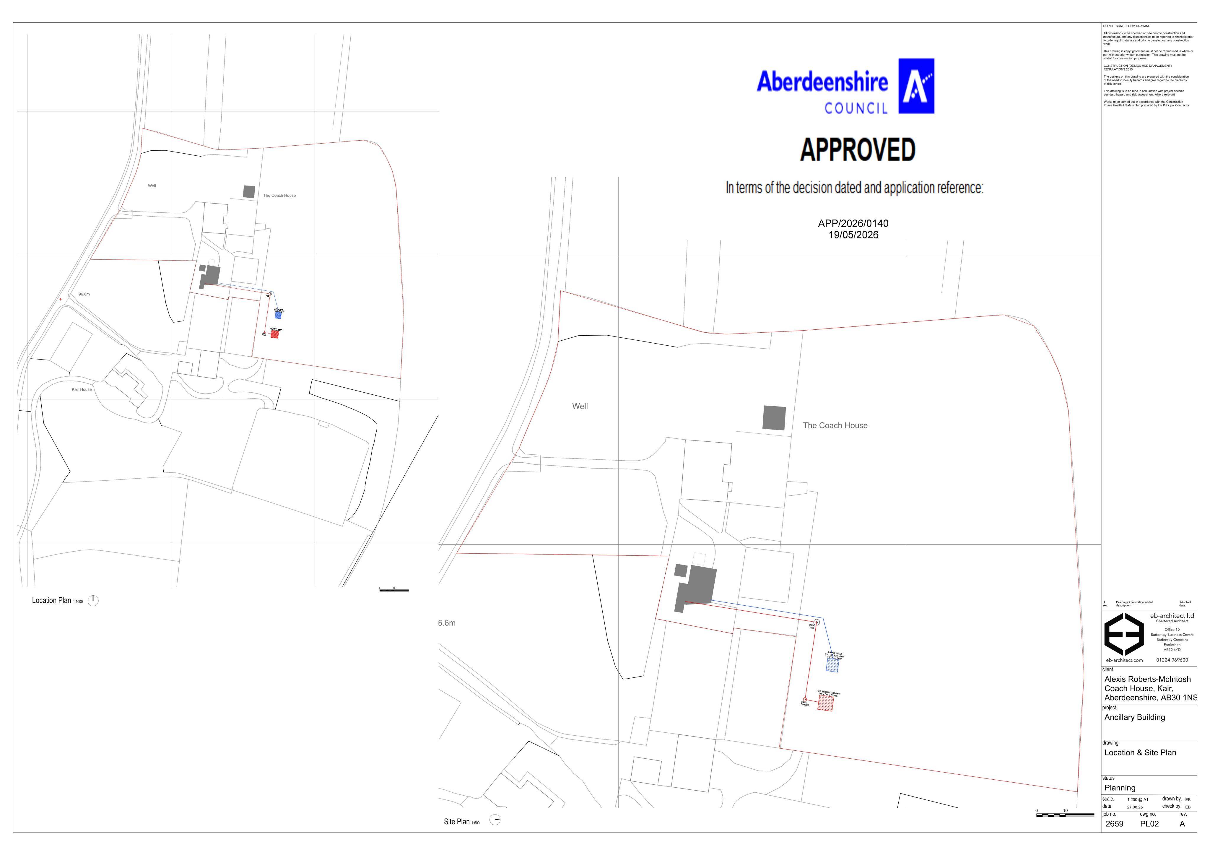Click the Well label on the site plan

click(580, 407)
